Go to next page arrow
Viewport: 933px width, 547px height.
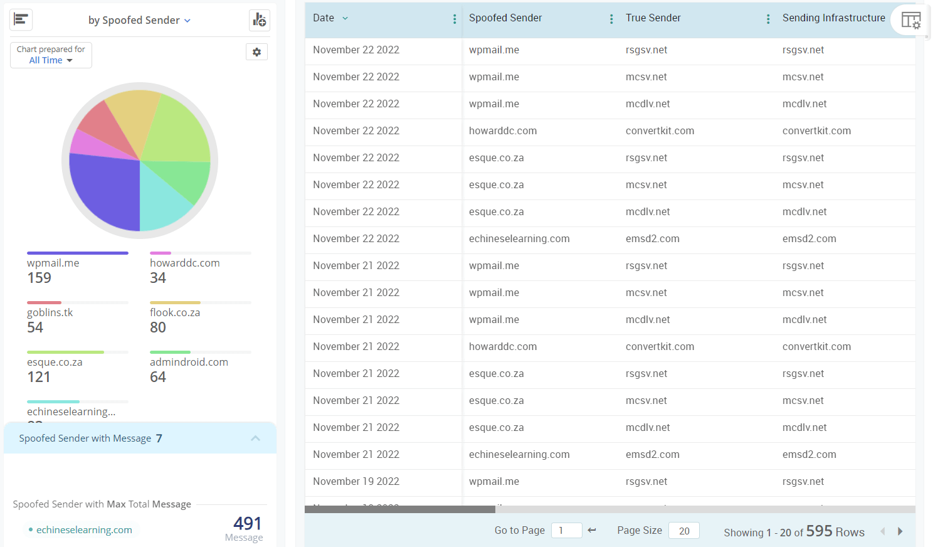click(900, 531)
